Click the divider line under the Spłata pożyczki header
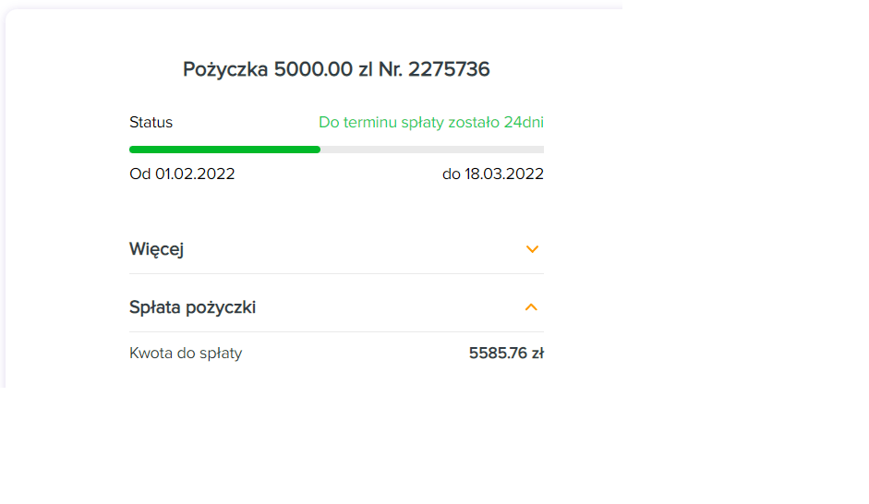 coord(336,331)
